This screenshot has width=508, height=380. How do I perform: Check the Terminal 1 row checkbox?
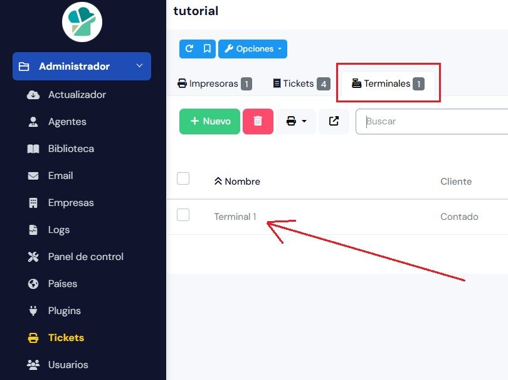[183, 215]
